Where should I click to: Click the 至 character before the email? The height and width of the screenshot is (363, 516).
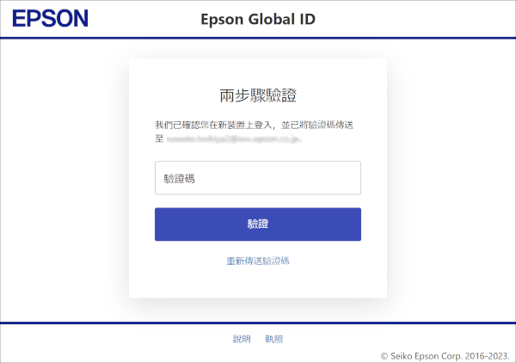pyautogui.click(x=159, y=138)
